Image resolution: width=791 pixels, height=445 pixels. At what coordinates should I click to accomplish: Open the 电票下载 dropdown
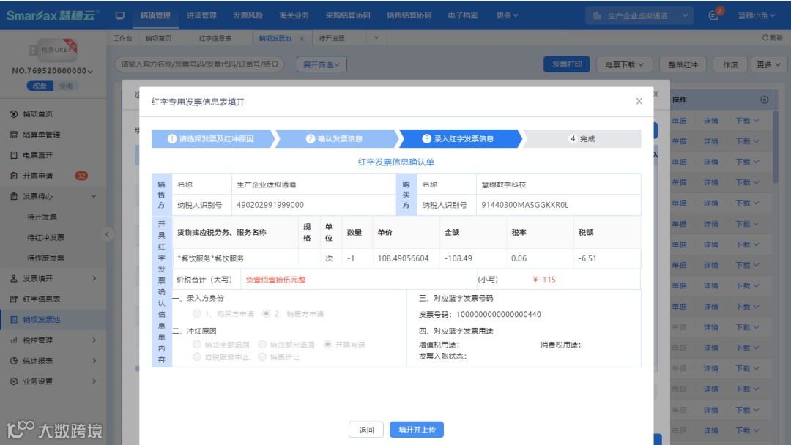625,64
